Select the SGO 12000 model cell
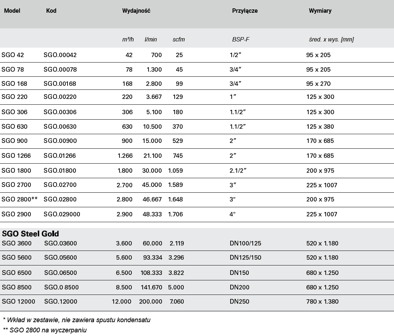394x336 pixels. click(x=19, y=301)
